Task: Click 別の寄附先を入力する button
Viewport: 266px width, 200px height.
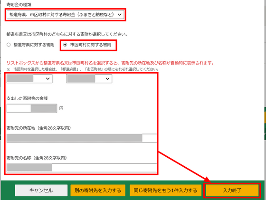Action: (x=98, y=190)
